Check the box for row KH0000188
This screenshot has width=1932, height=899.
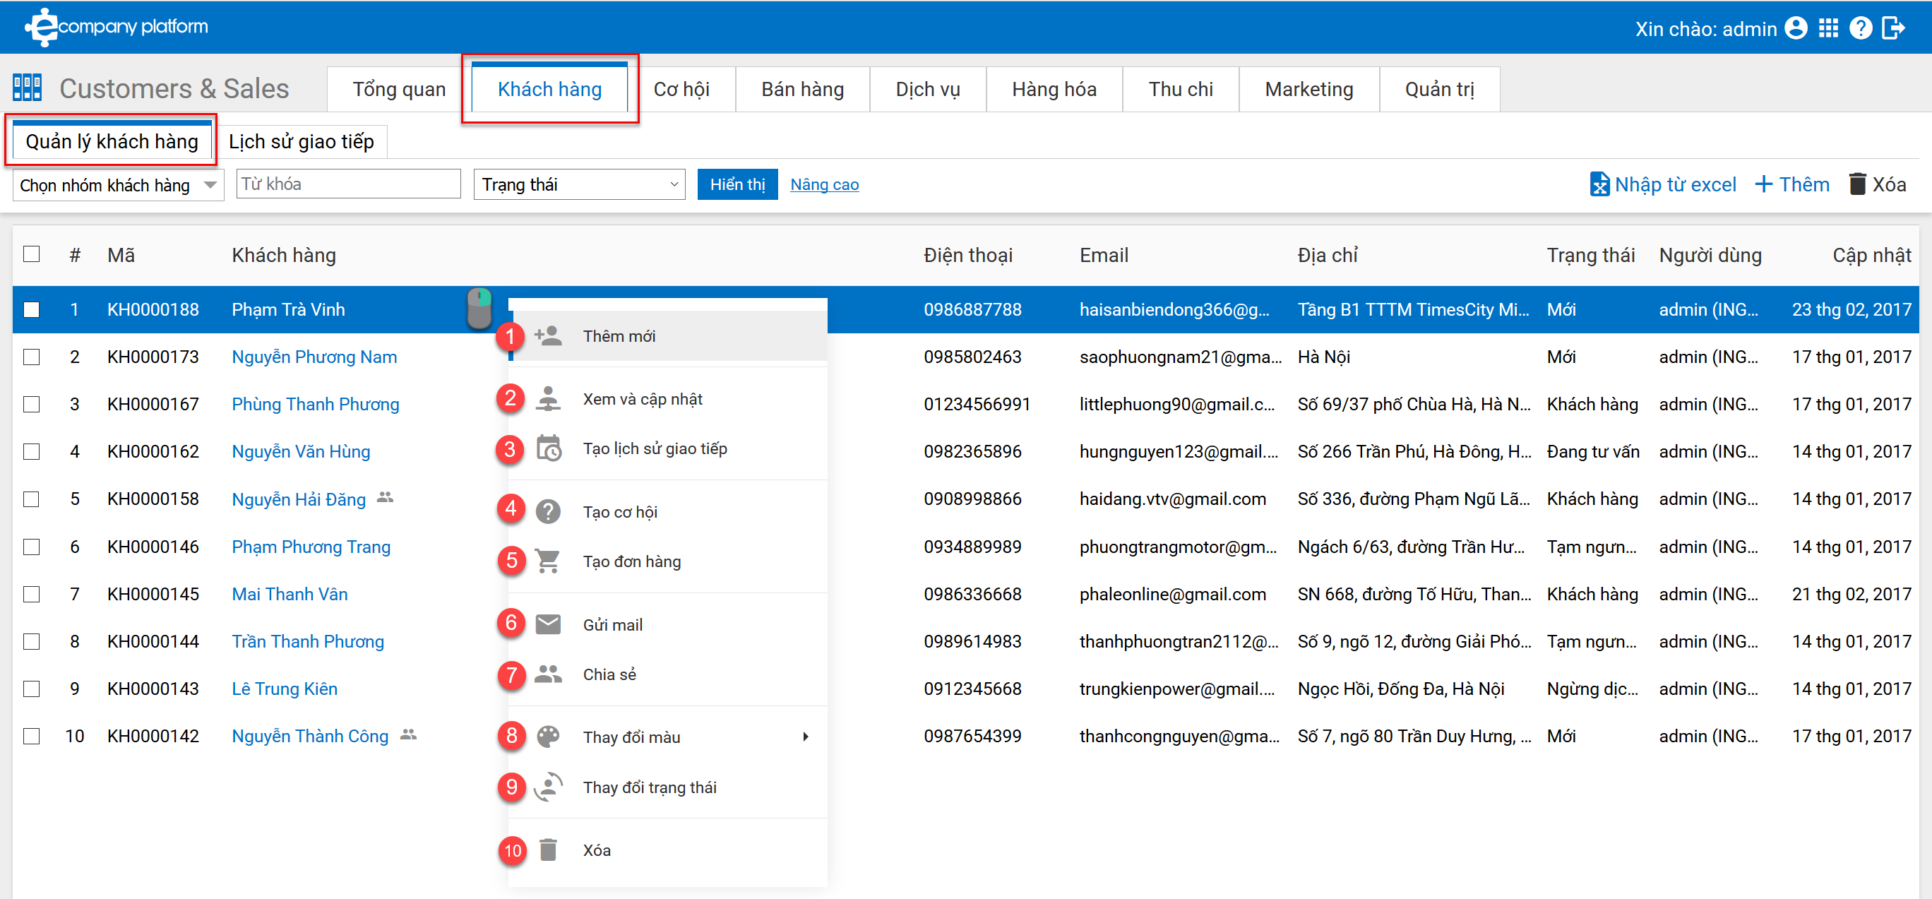[x=32, y=309]
